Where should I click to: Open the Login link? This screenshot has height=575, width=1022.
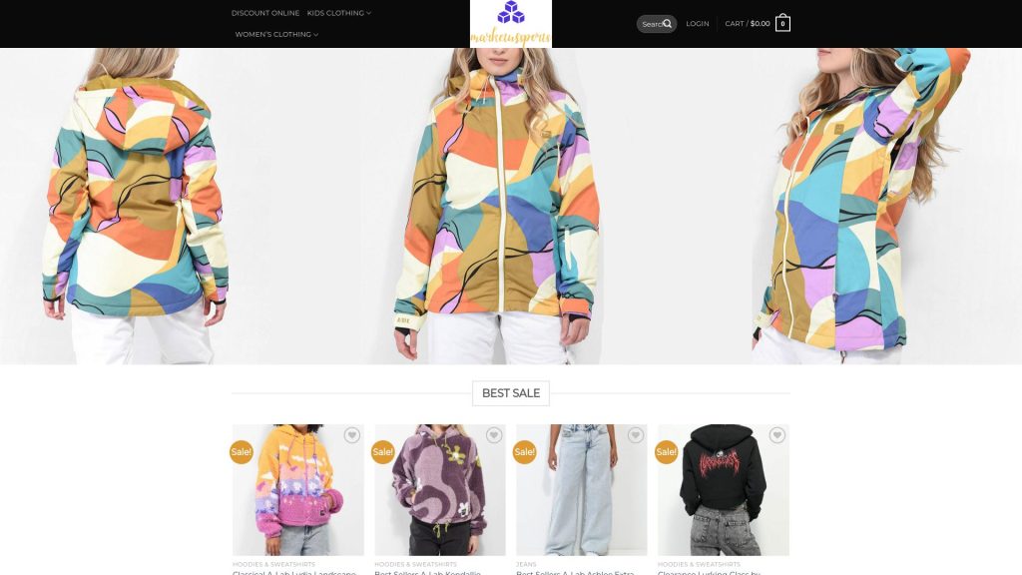tap(698, 24)
